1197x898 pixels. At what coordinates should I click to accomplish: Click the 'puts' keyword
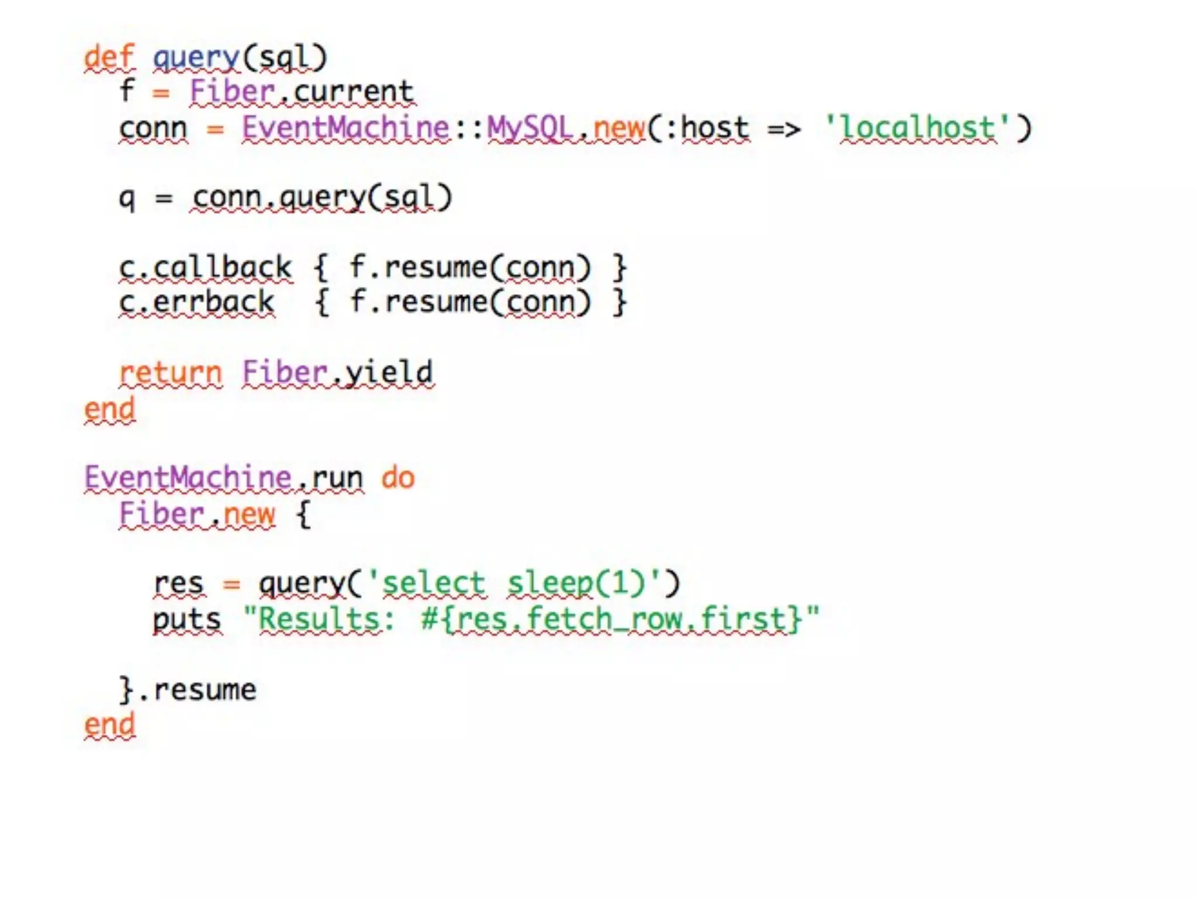tap(187, 620)
